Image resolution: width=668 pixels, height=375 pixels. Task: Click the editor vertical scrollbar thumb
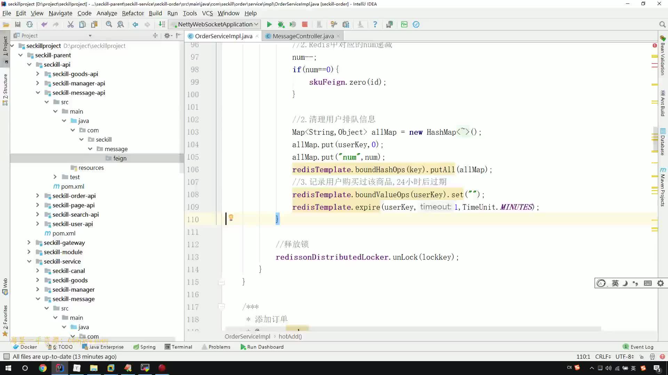655,139
